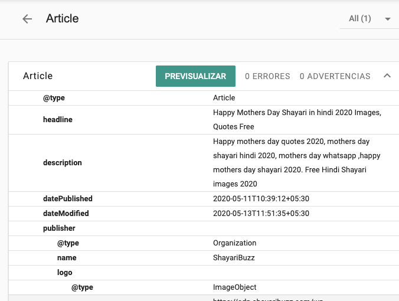
Task: Click the description property label
Action: [63, 162]
